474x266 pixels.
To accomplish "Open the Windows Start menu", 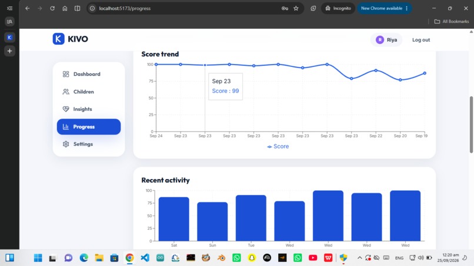I will coord(38,258).
